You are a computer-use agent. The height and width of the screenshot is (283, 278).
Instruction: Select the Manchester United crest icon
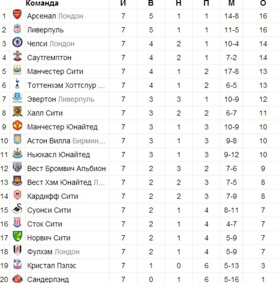pyautogui.click(x=17, y=125)
